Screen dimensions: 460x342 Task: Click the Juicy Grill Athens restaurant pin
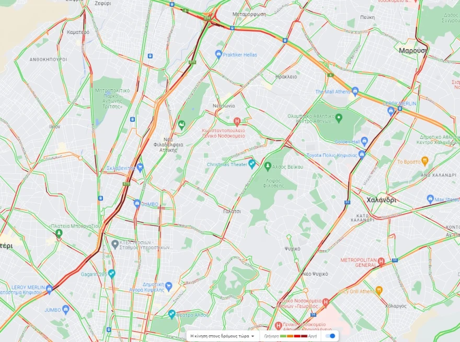pyautogui.click(x=379, y=291)
